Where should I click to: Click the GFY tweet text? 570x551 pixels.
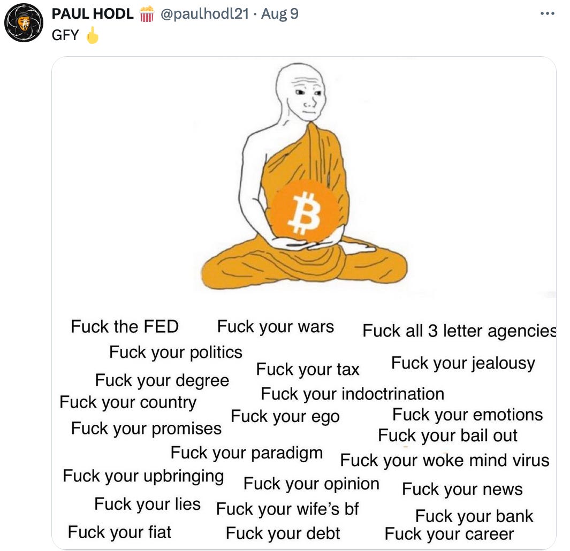point(65,35)
